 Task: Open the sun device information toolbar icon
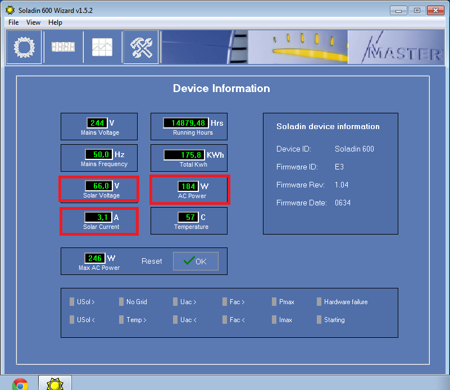coord(24,47)
